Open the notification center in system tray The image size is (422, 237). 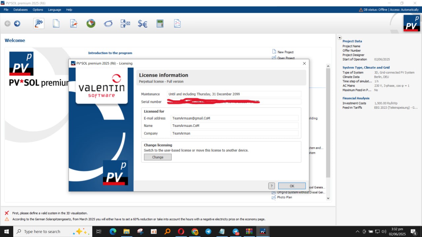pyautogui.click(x=414, y=231)
